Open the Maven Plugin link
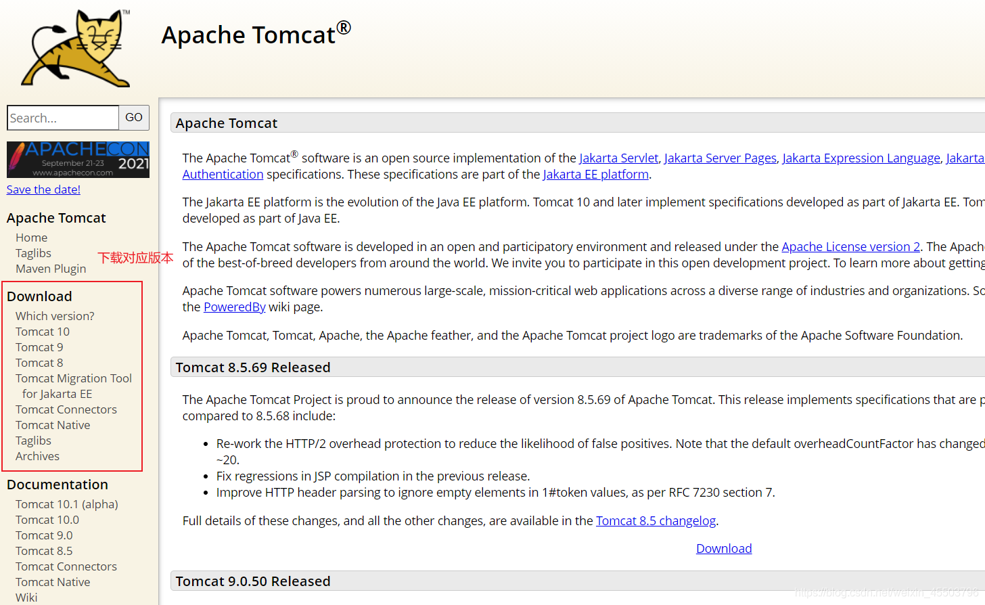 (51, 269)
